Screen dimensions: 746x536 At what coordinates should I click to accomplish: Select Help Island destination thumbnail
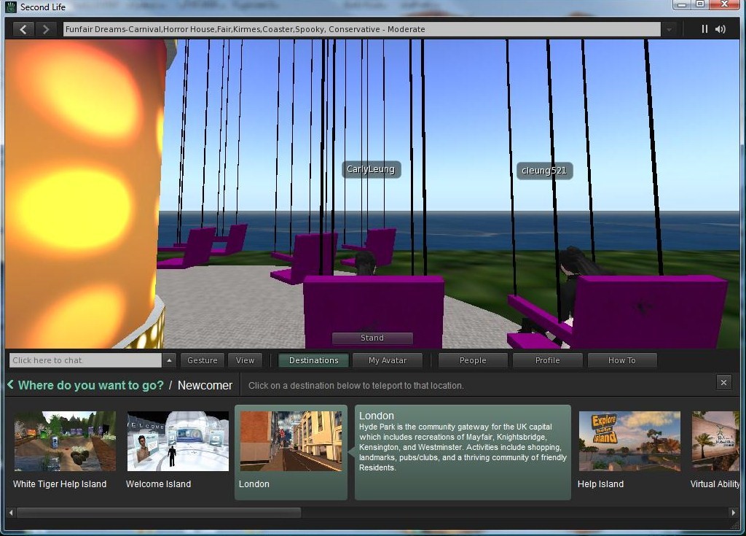[629, 441]
